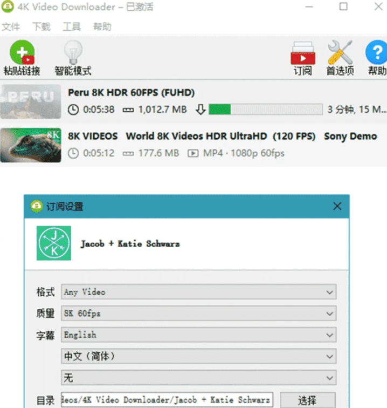The width and height of the screenshot is (387, 408).
Task: Click the video format icon beside MP4 · 1080p 60fps
Action: (x=193, y=153)
